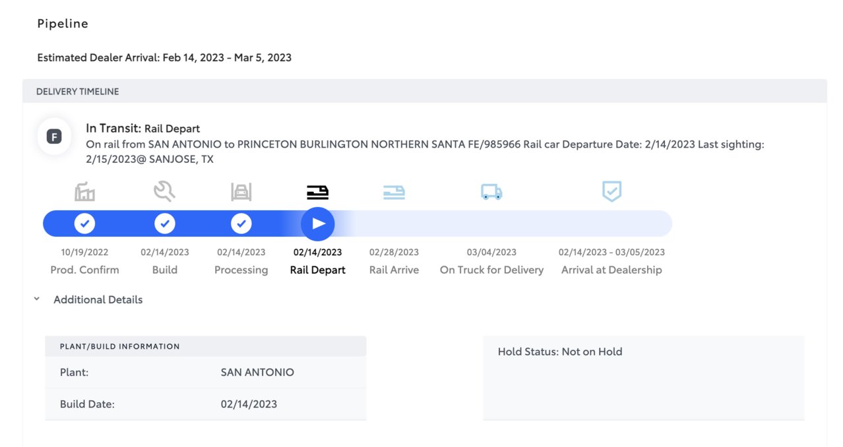Click the Hold Status: Not on Hold text

click(x=560, y=351)
